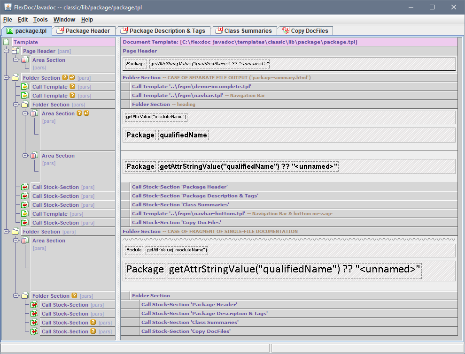Viewport: 465px width, 354px height.
Task: Click the Page Header section icon
Action: coord(15,51)
